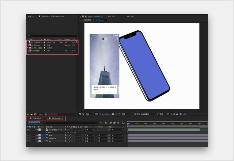The image size is (234, 161).
Task: Click the snapshot camera icon in the viewer
Action: tap(113, 114)
